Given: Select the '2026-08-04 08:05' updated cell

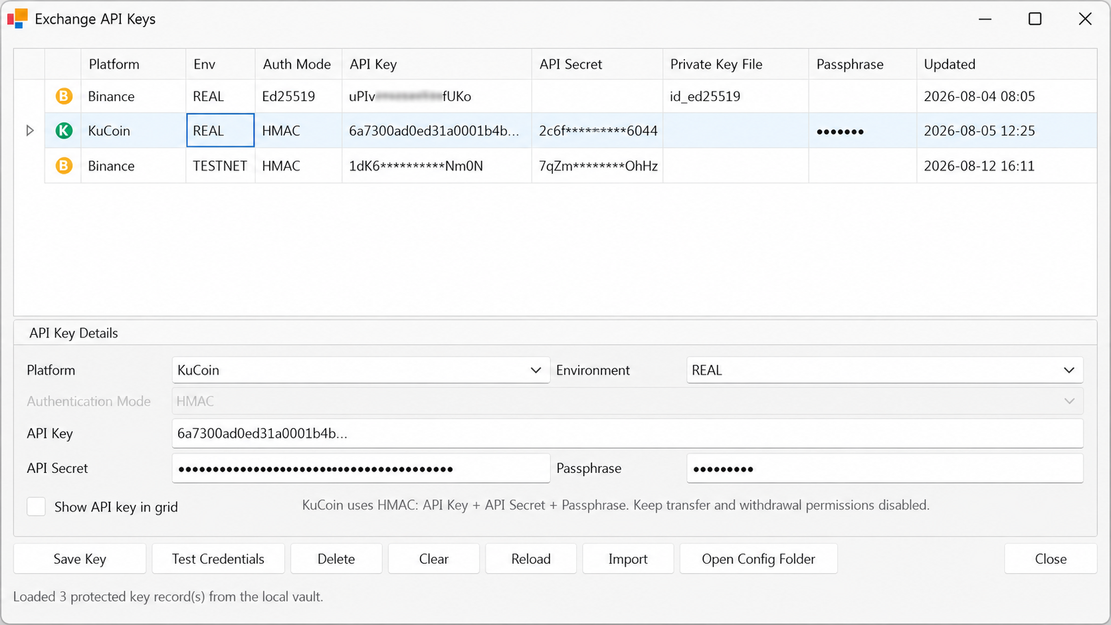Looking at the screenshot, I should (x=1007, y=96).
